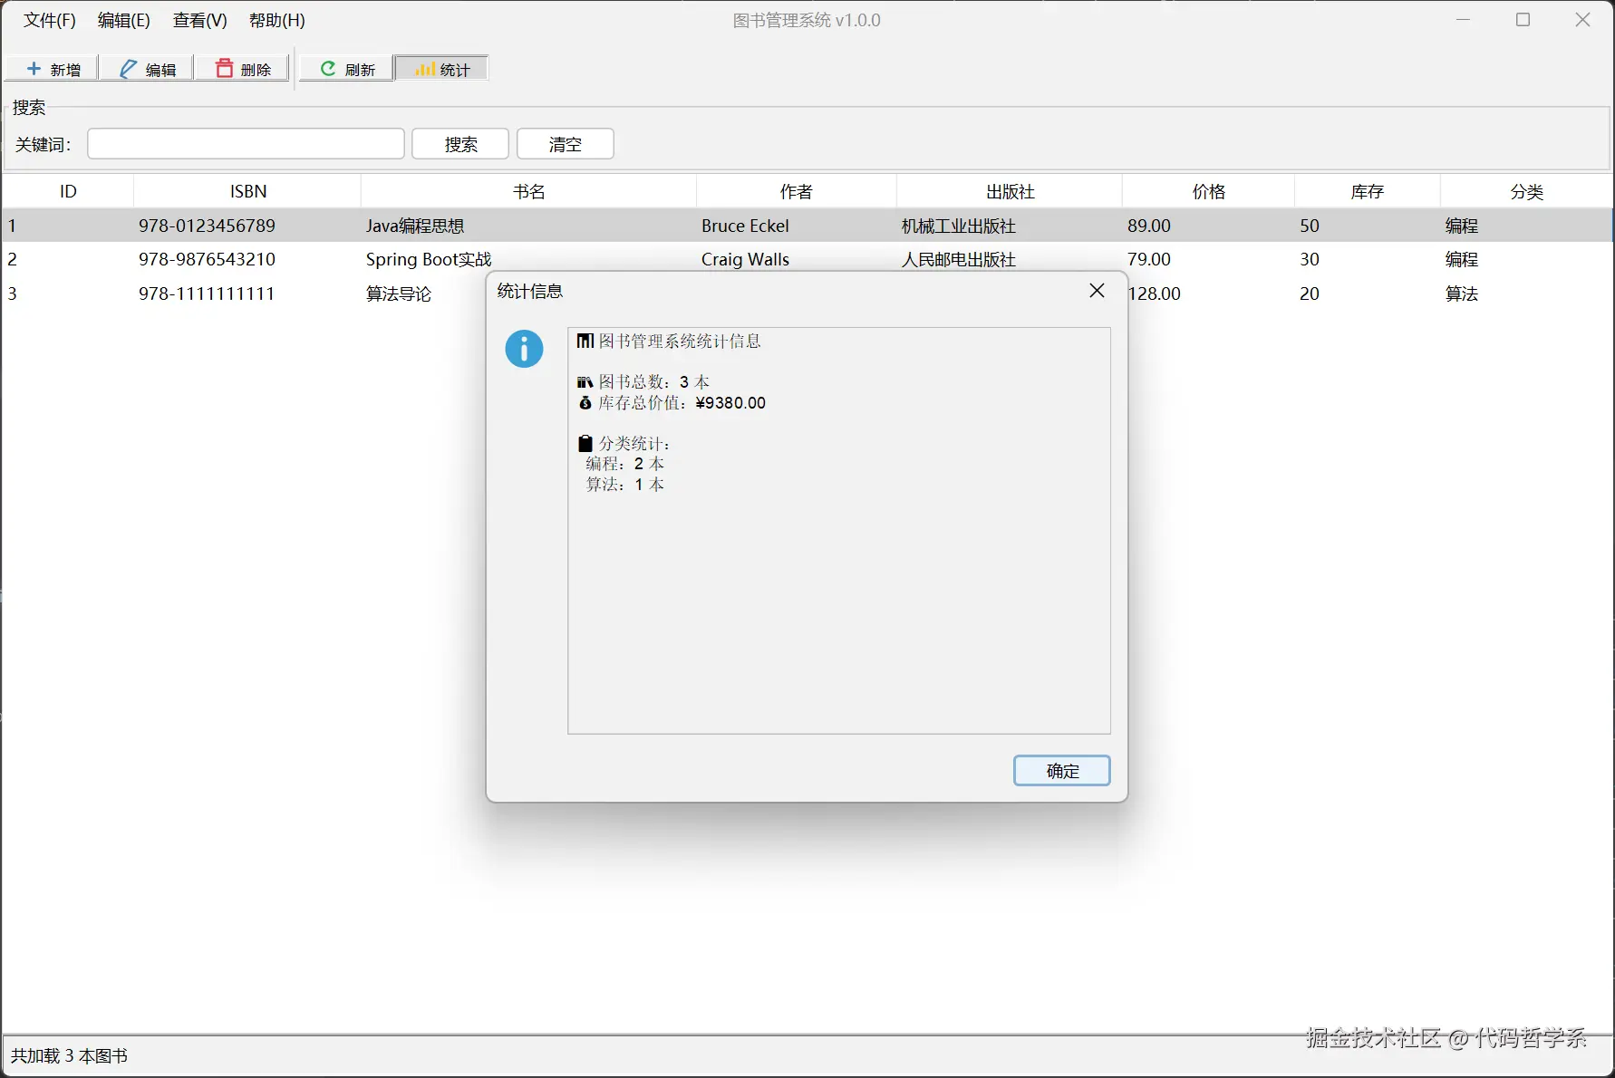
Task: Close the 统计信息 dialog
Action: (1096, 291)
